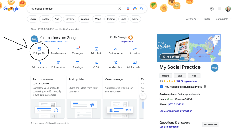Viewport: 235px width, 130px height.
Task: Open Edit products shopping bag icon
Action: coord(39,63)
